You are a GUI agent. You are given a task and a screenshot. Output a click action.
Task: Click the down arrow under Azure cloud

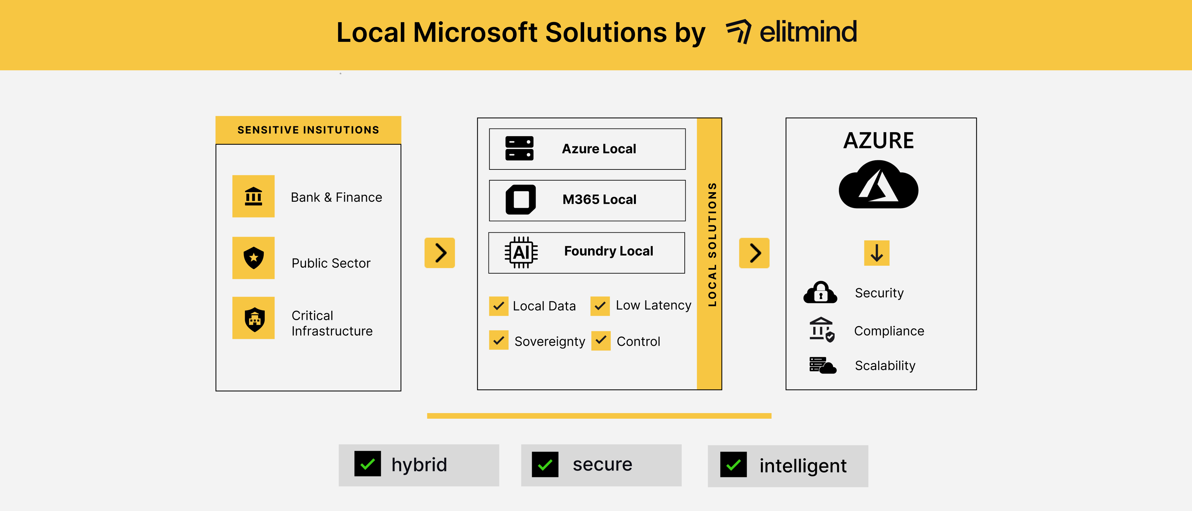877,253
